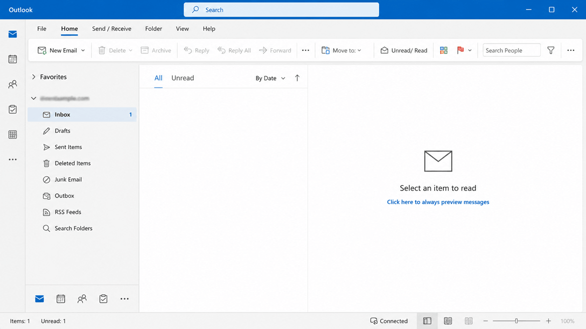Viewport: 586px width, 329px height.
Task: Select the Inbox folder
Action: pyautogui.click(x=82, y=114)
